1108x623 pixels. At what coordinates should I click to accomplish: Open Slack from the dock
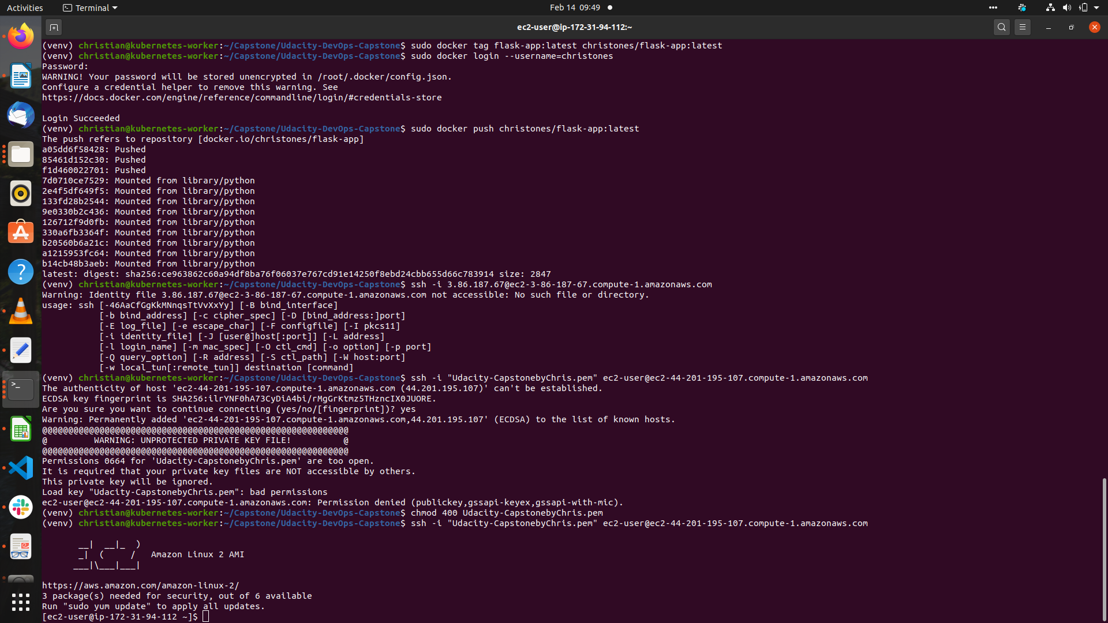[x=21, y=507]
